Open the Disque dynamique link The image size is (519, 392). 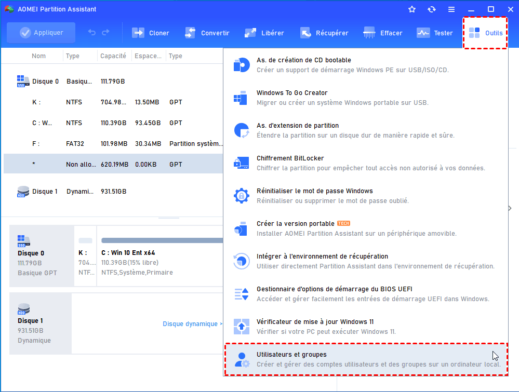coord(192,324)
